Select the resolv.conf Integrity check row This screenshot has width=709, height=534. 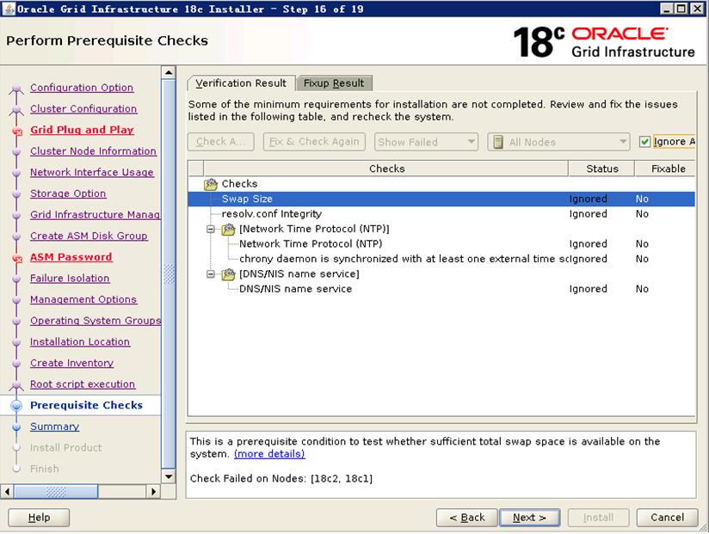(441, 214)
